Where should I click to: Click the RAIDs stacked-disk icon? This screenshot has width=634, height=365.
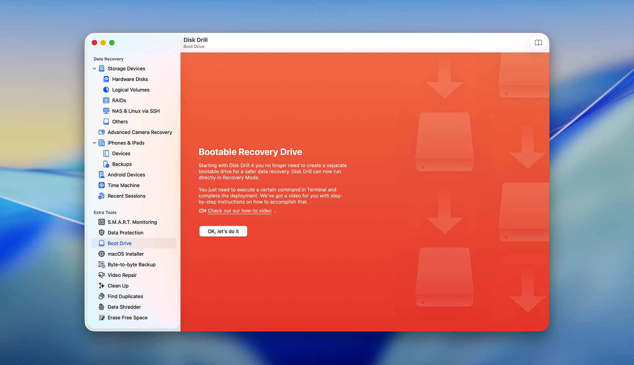point(106,100)
